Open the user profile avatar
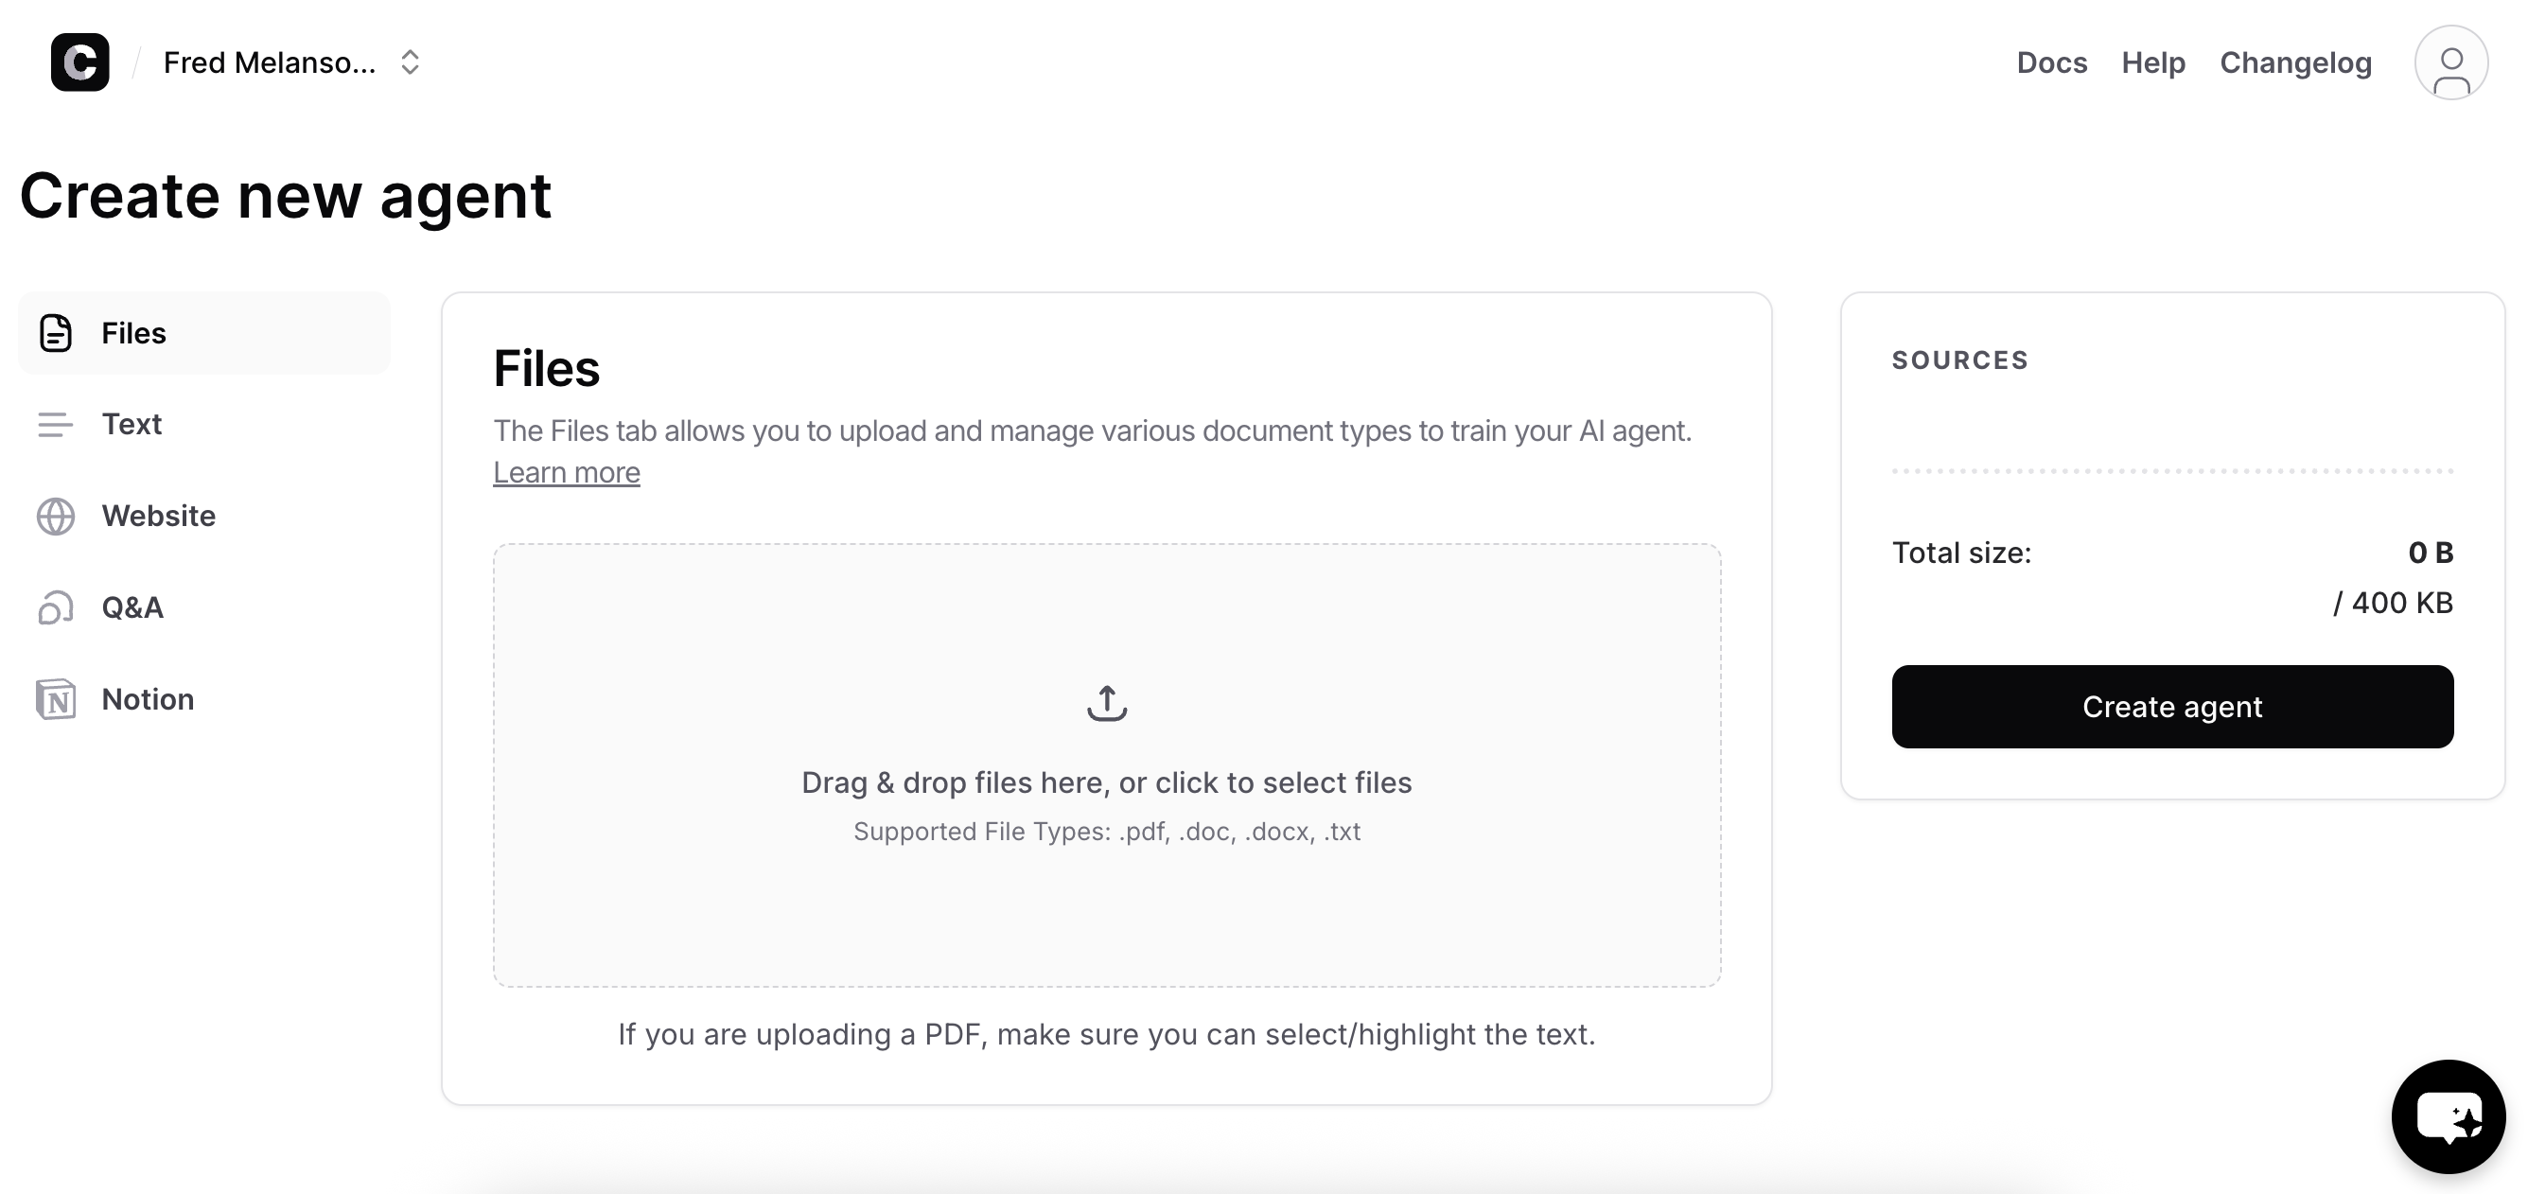This screenshot has width=2528, height=1194. pos(2450,61)
